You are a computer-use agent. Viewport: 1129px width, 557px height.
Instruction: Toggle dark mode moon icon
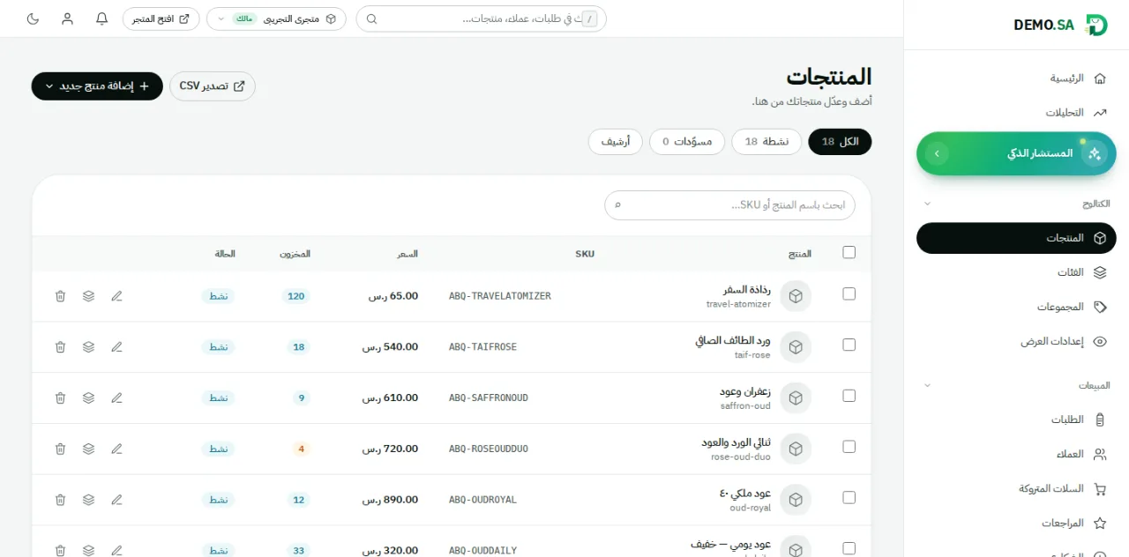(34, 19)
